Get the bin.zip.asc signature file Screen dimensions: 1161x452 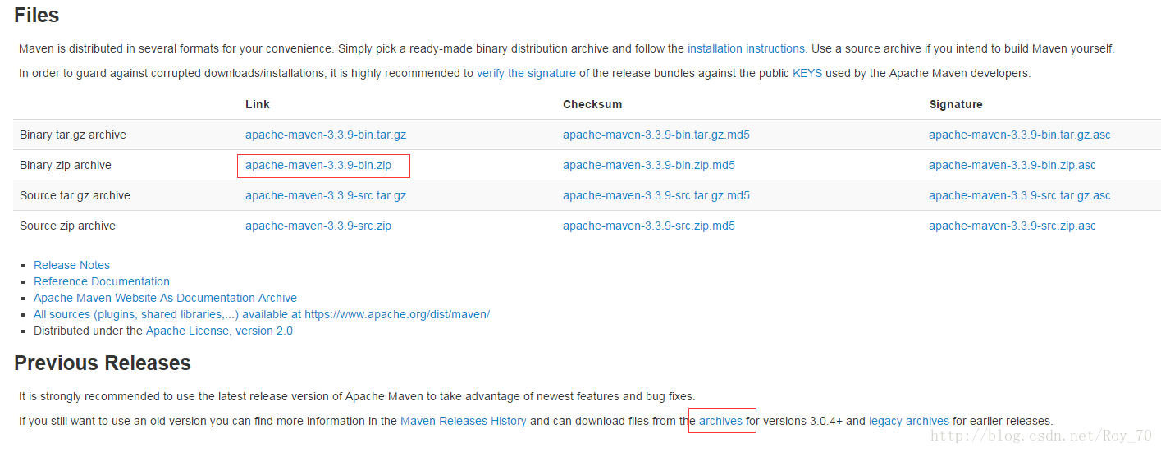coord(1012,165)
